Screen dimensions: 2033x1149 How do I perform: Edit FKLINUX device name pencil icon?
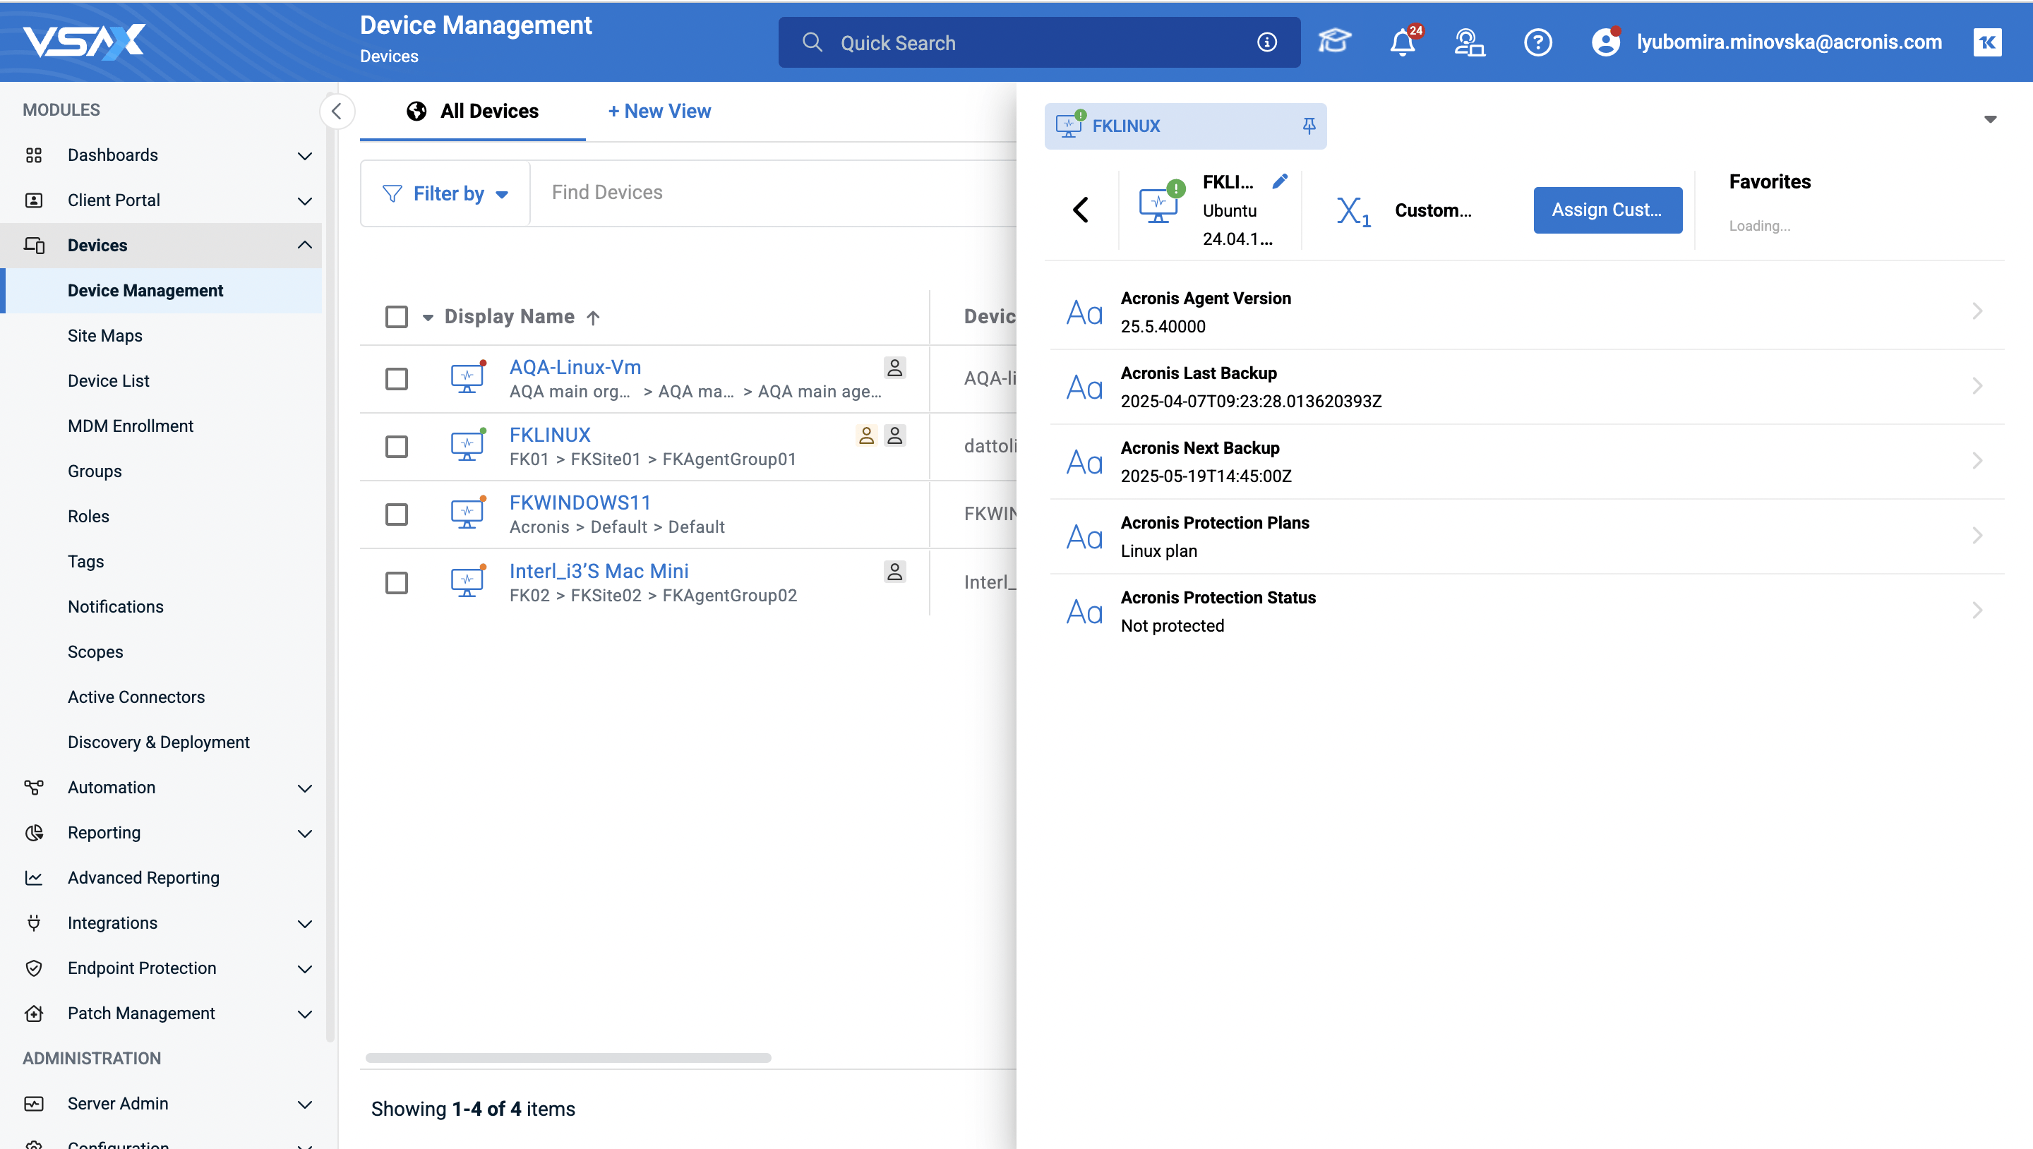pyautogui.click(x=1280, y=181)
